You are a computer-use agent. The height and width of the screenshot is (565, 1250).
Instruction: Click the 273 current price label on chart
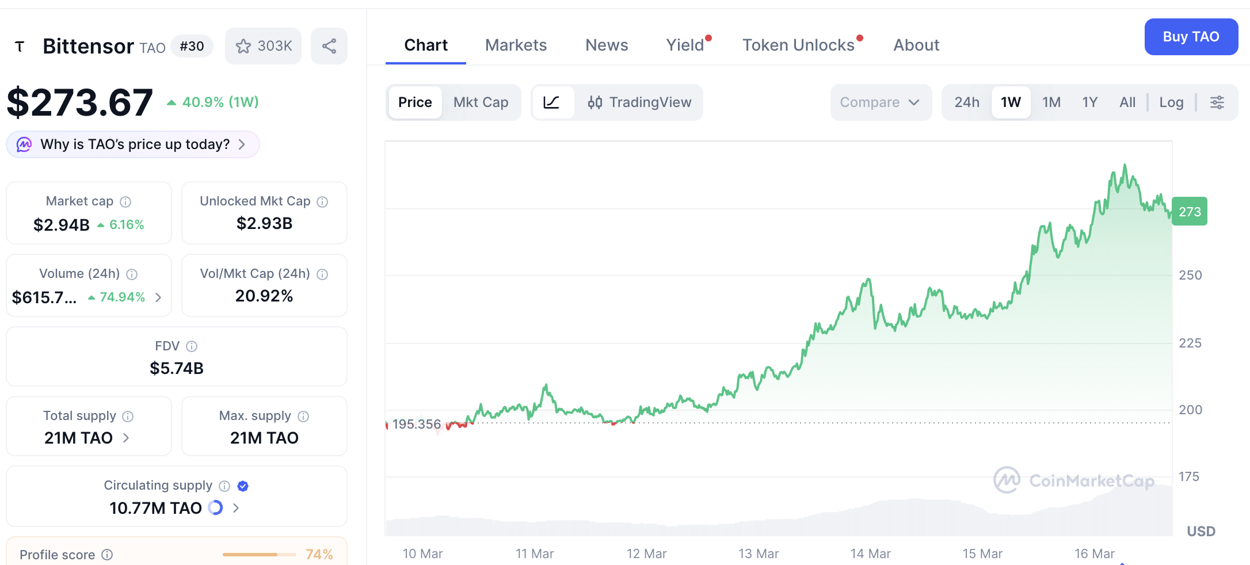click(x=1190, y=212)
